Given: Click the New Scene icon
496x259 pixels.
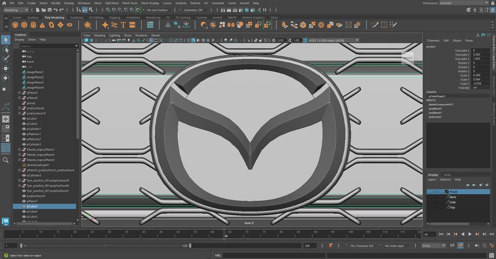Looking at the screenshot, I should click(x=38, y=10).
